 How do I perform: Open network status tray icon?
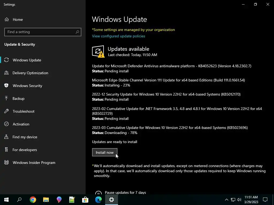[x=233, y=200]
